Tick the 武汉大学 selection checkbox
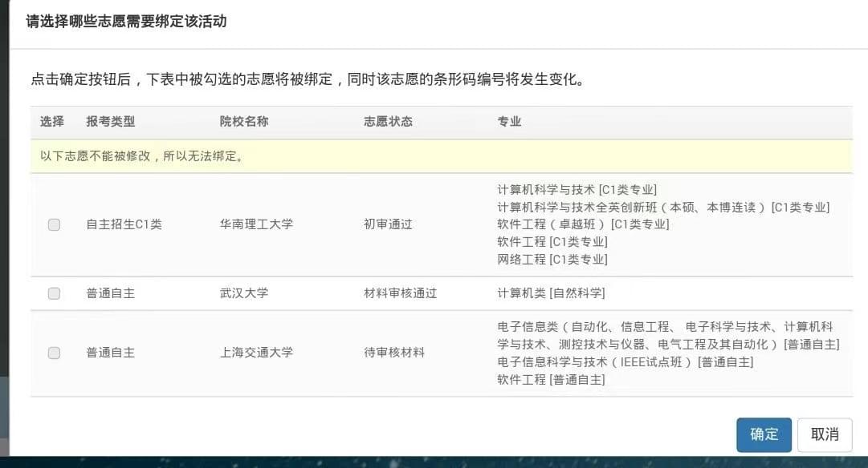 click(x=54, y=293)
